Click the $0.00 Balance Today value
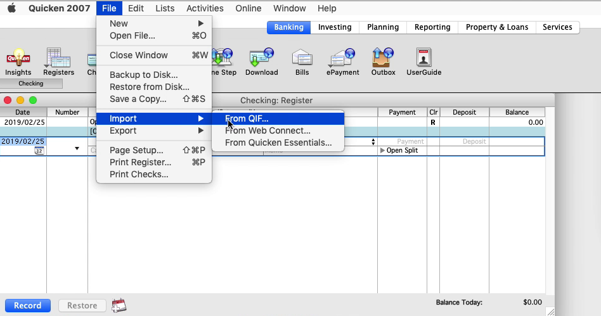Image resolution: width=601 pixels, height=316 pixels. pyautogui.click(x=533, y=302)
